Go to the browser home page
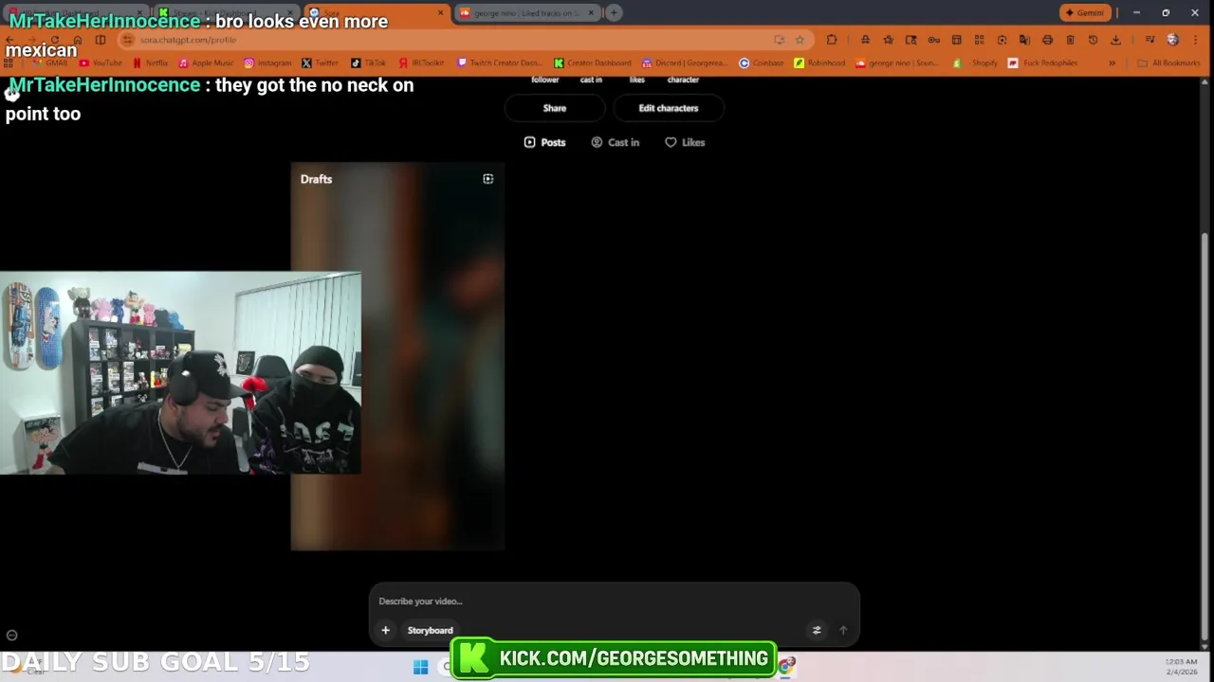The width and height of the screenshot is (1214, 682). pos(78,40)
